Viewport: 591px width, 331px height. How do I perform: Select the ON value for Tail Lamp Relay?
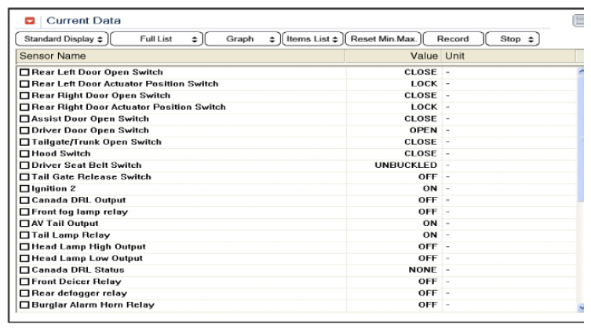[x=429, y=235]
